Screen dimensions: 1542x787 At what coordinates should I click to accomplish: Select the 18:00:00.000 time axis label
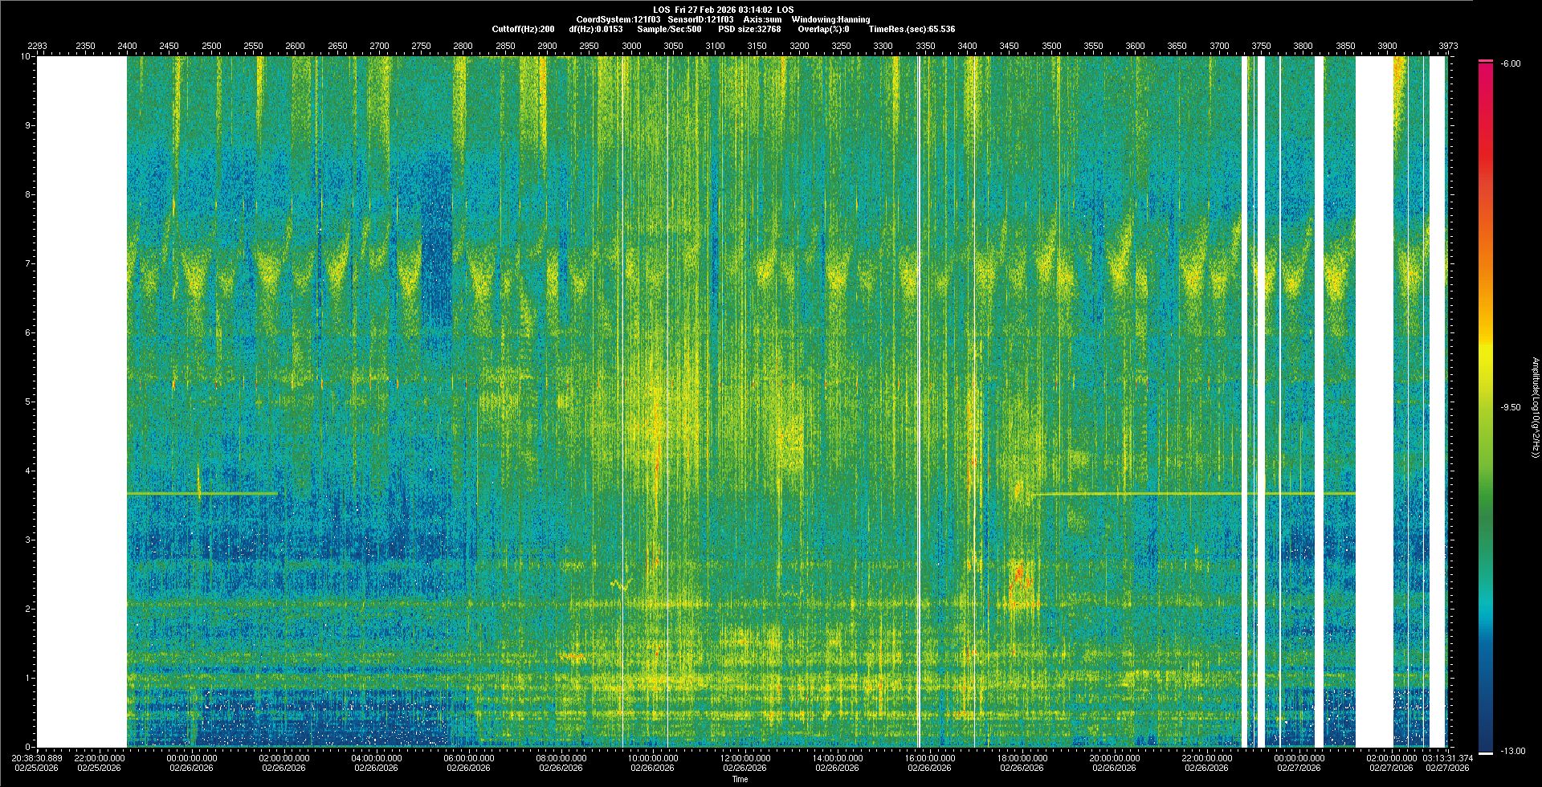coord(1022,757)
